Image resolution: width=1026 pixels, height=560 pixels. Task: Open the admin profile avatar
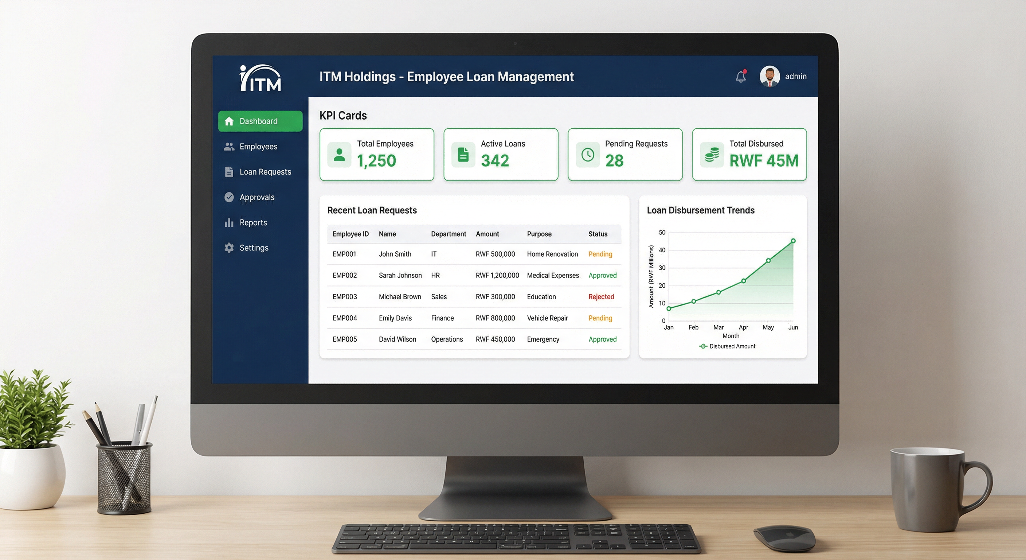click(x=769, y=76)
